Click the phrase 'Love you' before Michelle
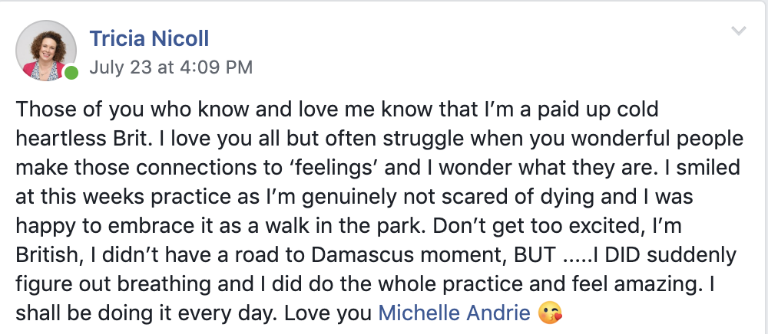Image resolution: width=768 pixels, height=334 pixels. (339, 313)
